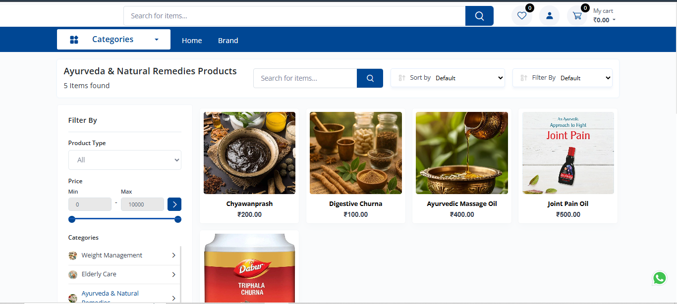The height and width of the screenshot is (304, 677).
Task: Open the Chyawanprash product link
Action: (x=249, y=203)
